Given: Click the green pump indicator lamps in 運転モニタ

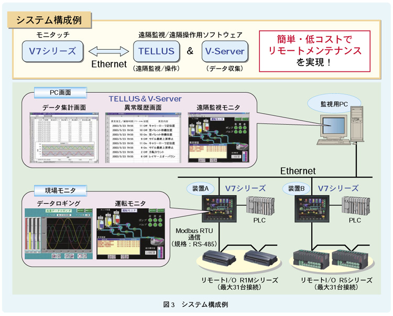Looking at the screenshot, I should pos(155,222).
